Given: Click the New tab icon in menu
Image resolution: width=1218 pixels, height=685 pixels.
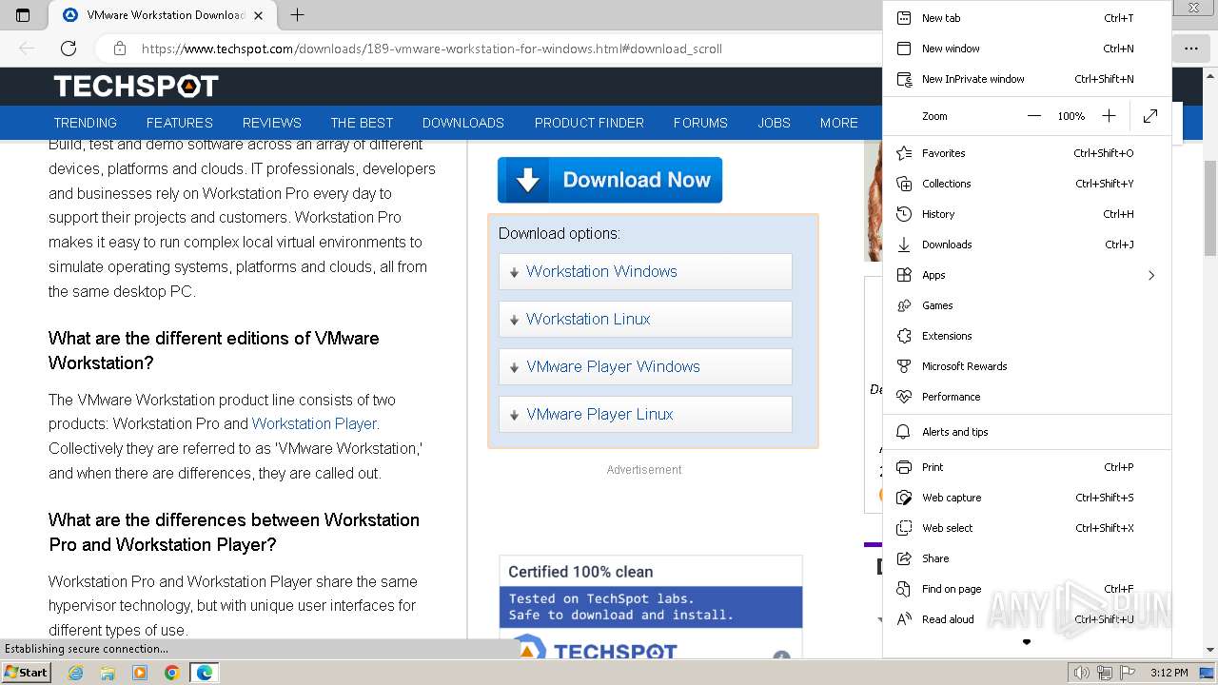Looking at the screenshot, I should 904,18.
